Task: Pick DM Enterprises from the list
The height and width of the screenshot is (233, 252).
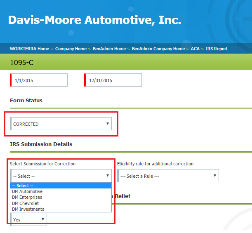Action: pyautogui.click(x=27, y=197)
